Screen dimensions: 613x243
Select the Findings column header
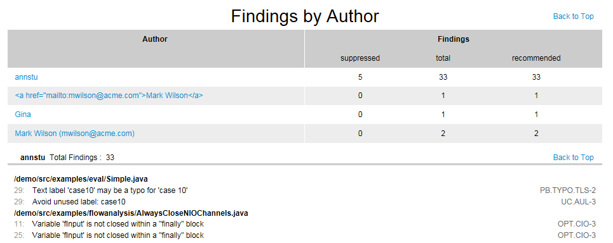point(454,39)
